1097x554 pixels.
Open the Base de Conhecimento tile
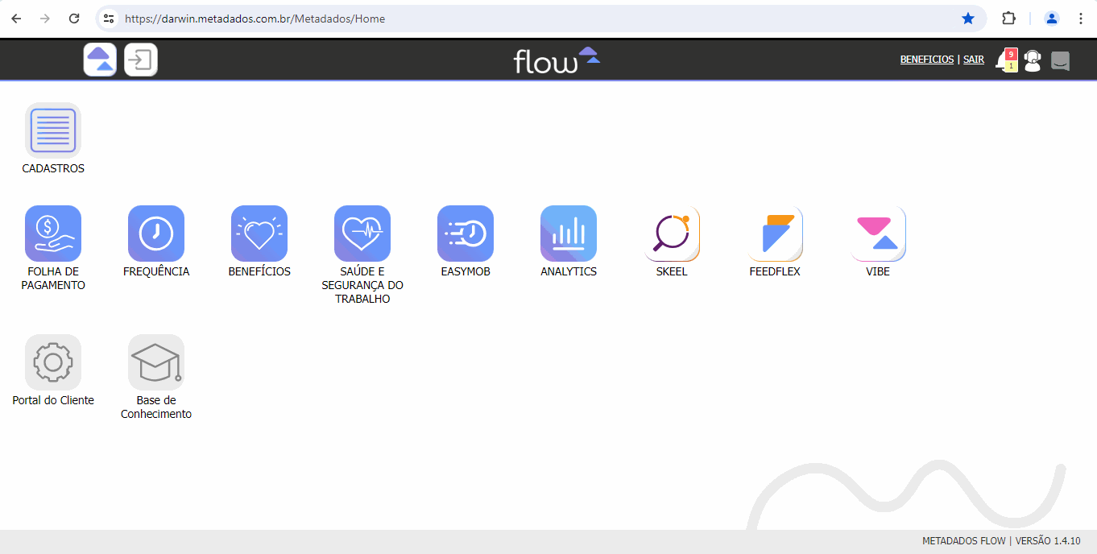tap(156, 362)
